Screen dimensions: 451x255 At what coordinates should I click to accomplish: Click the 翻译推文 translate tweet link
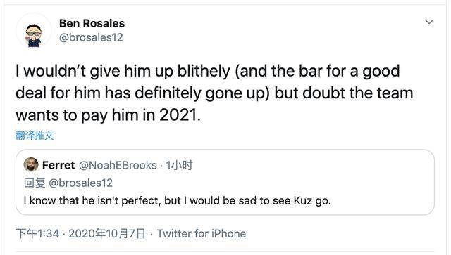(35, 136)
